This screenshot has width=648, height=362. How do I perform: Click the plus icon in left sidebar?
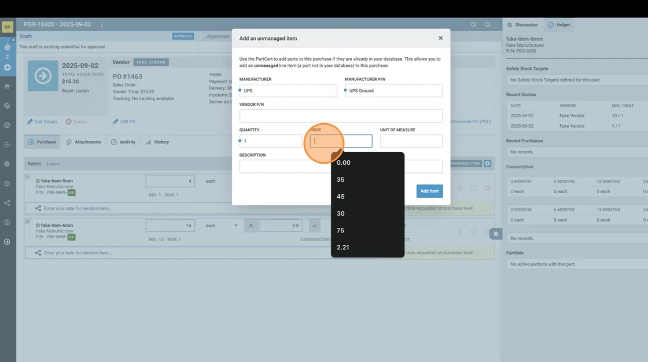tap(7, 68)
